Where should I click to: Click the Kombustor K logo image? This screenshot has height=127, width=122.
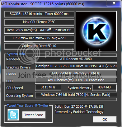click(x=96, y=31)
